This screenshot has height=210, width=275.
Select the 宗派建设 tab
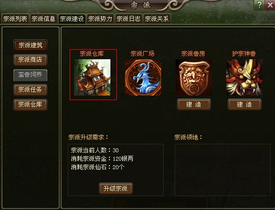coord(72,18)
